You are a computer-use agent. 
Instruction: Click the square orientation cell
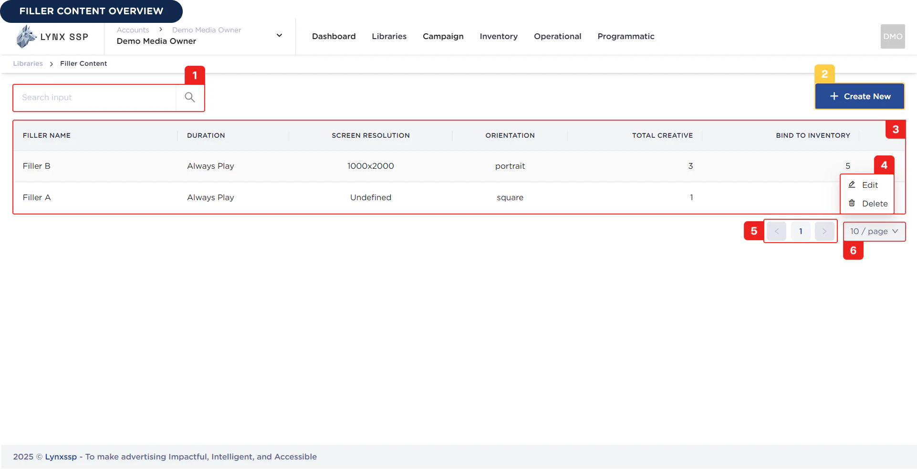pos(510,197)
